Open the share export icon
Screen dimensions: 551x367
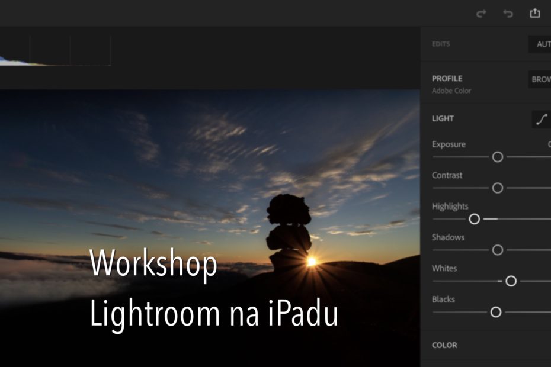pyautogui.click(x=534, y=13)
